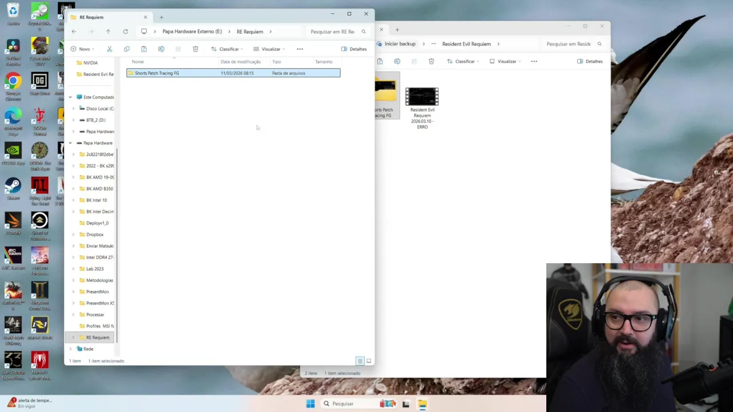Viewport: 733px width, 412px height.
Task: Add a new tab in the Resident Evil Requiem window
Action: tap(397, 29)
